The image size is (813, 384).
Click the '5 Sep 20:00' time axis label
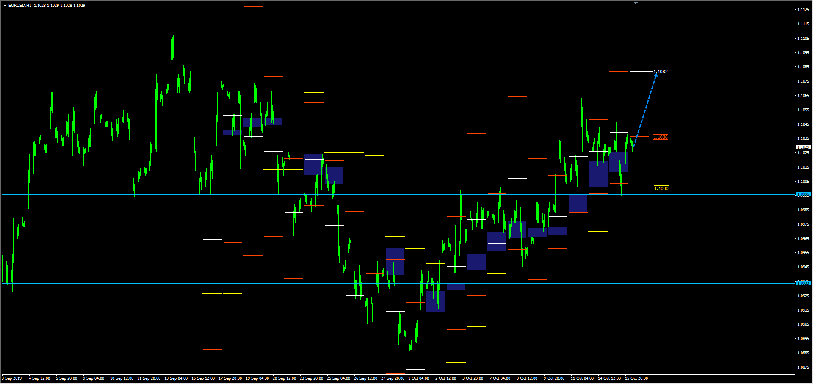click(66, 378)
